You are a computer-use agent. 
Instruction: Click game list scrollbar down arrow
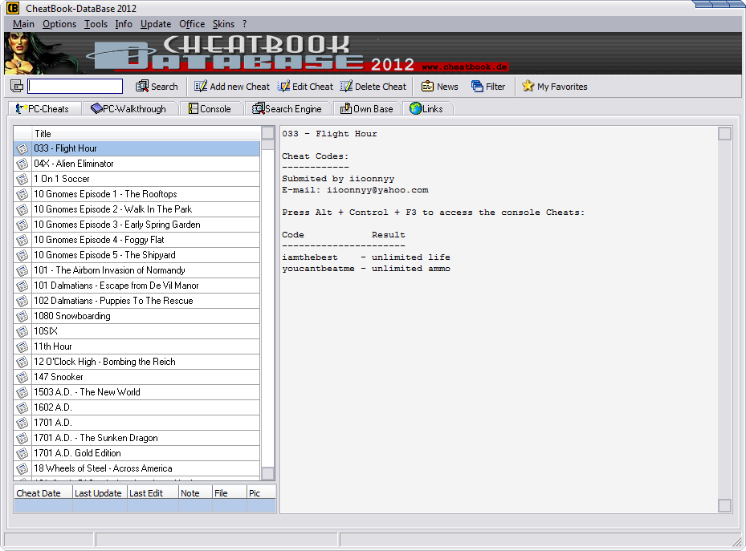268,473
